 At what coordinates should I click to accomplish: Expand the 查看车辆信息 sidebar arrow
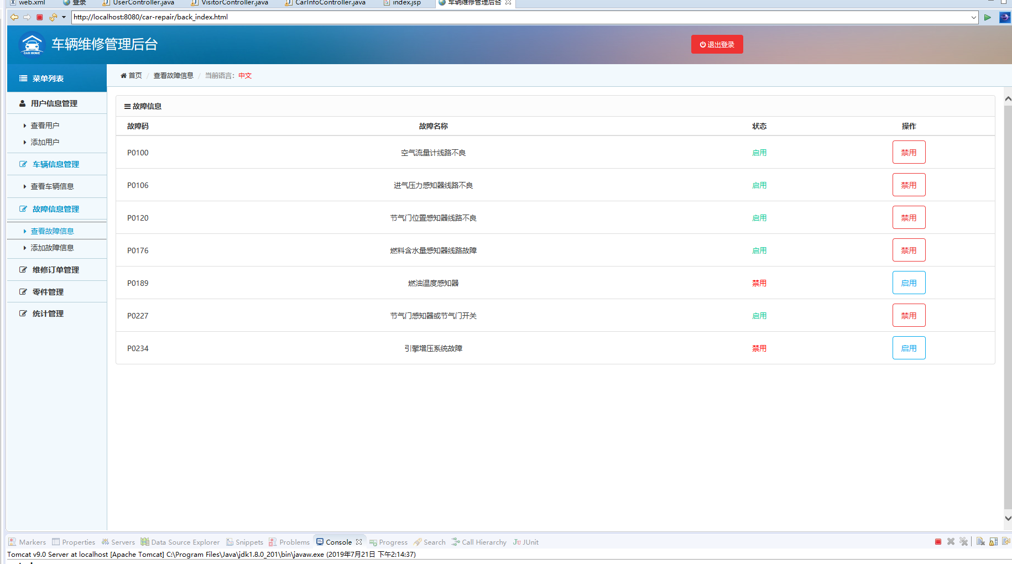[x=24, y=186]
